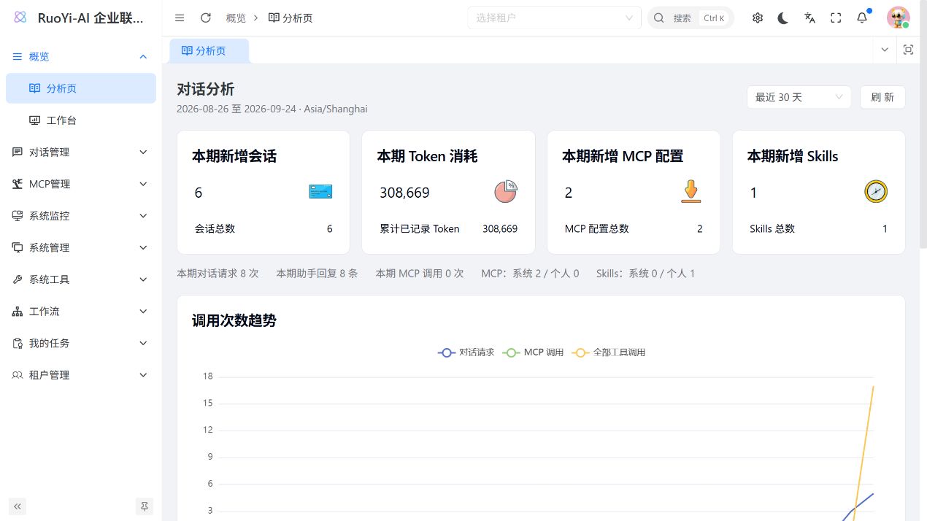Expand the 系统管理 menu chevron
This screenshot has height=521, width=927.
pos(143,247)
